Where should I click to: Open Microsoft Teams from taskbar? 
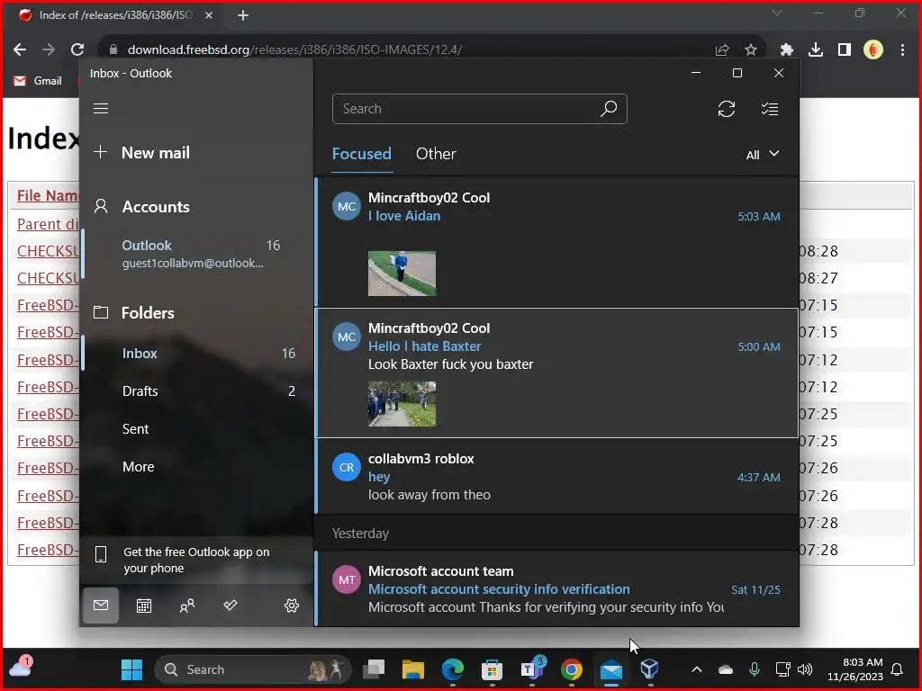[x=532, y=669]
